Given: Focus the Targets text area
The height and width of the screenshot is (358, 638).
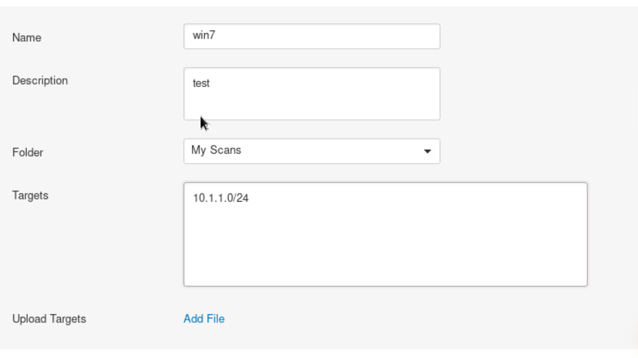Looking at the screenshot, I should pyautogui.click(x=385, y=234).
